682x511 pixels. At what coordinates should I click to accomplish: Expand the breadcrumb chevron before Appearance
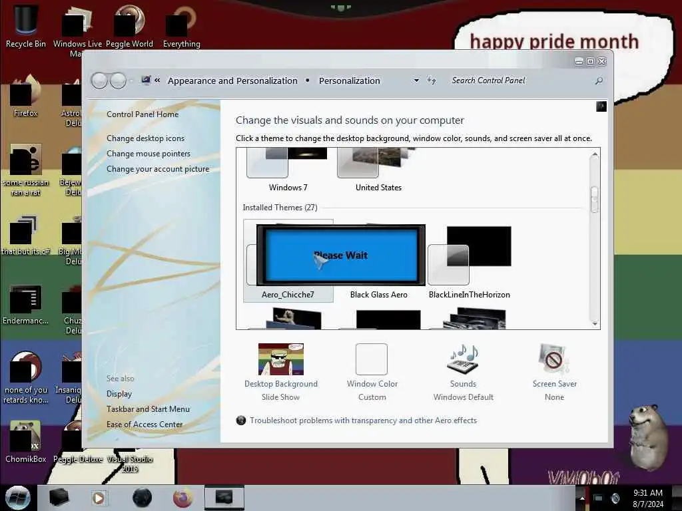(x=157, y=81)
